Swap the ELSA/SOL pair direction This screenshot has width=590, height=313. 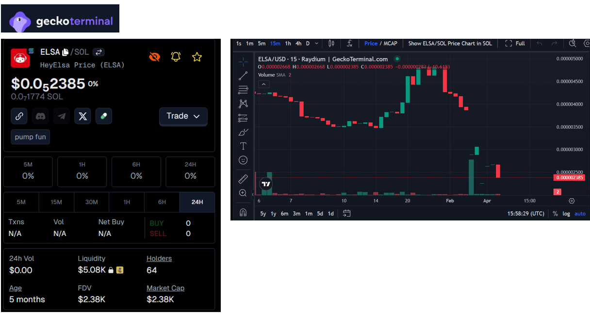point(98,52)
